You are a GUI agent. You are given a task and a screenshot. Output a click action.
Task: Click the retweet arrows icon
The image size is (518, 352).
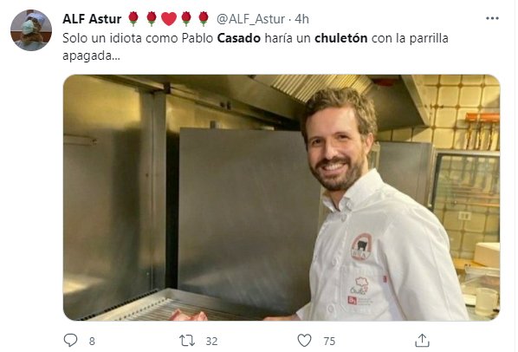pyautogui.click(x=187, y=341)
